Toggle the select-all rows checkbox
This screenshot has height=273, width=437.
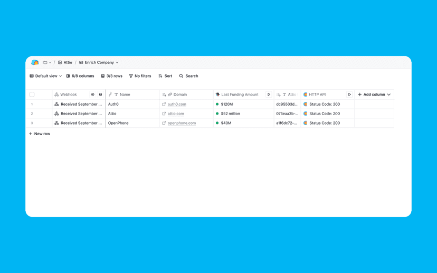[x=32, y=95]
